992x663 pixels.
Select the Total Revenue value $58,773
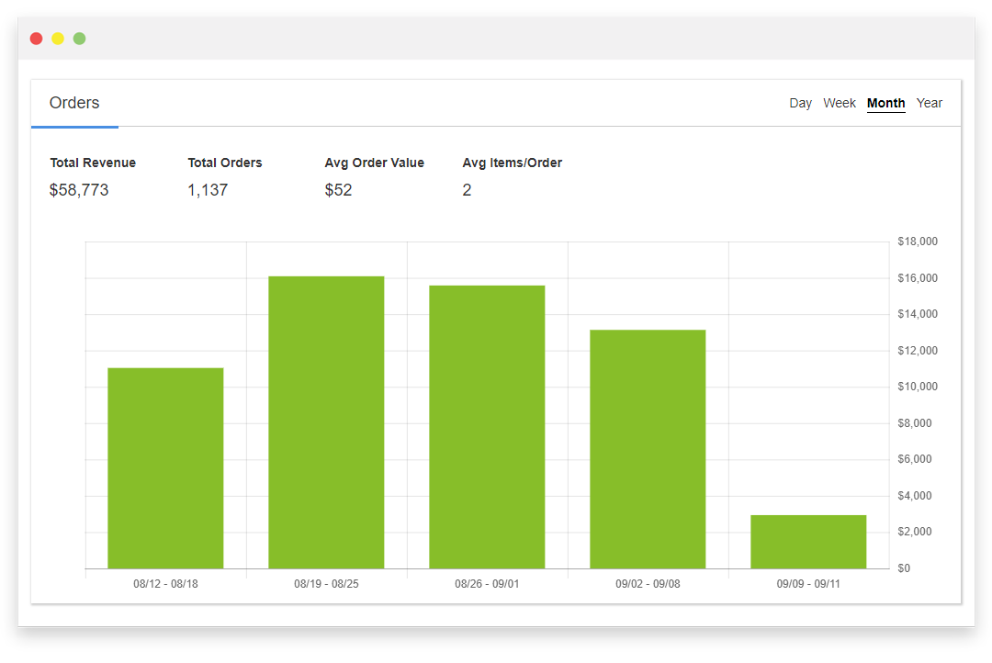[79, 190]
